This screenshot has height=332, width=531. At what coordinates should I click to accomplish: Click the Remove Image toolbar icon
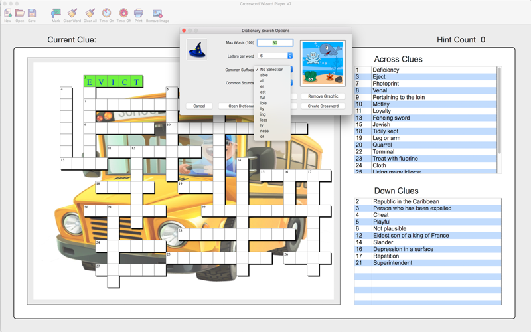pyautogui.click(x=157, y=13)
